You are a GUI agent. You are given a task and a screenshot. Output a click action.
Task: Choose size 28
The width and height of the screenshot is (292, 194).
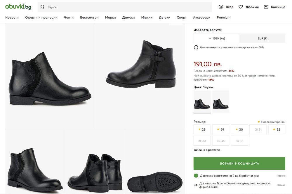point(202,129)
